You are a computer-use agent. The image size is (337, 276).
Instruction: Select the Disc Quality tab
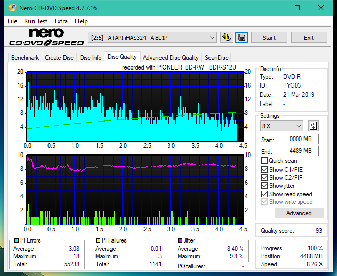click(x=122, y=57)
